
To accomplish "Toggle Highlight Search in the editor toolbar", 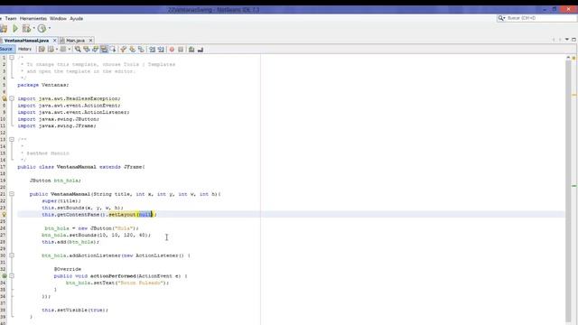I will click(x=105, y=50).
